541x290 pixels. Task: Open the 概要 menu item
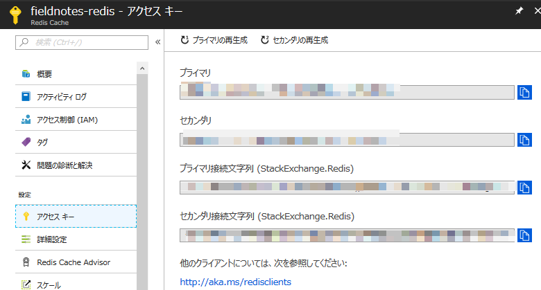76,73
